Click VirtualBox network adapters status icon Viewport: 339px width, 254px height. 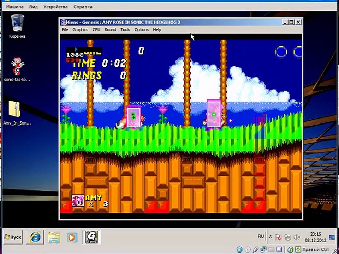263,249
